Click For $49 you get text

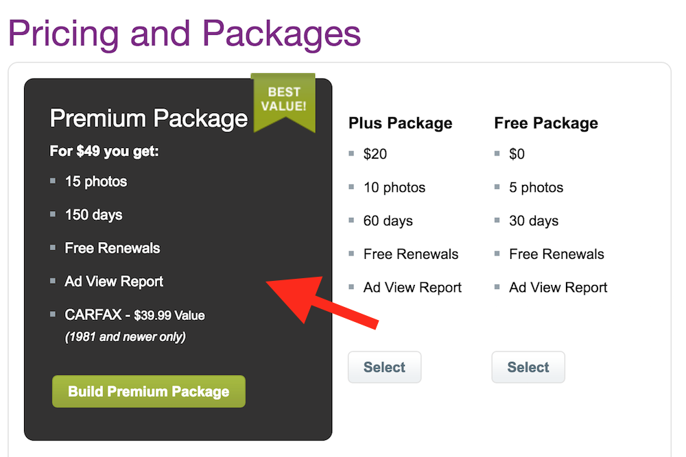click(x=104, y=151)
